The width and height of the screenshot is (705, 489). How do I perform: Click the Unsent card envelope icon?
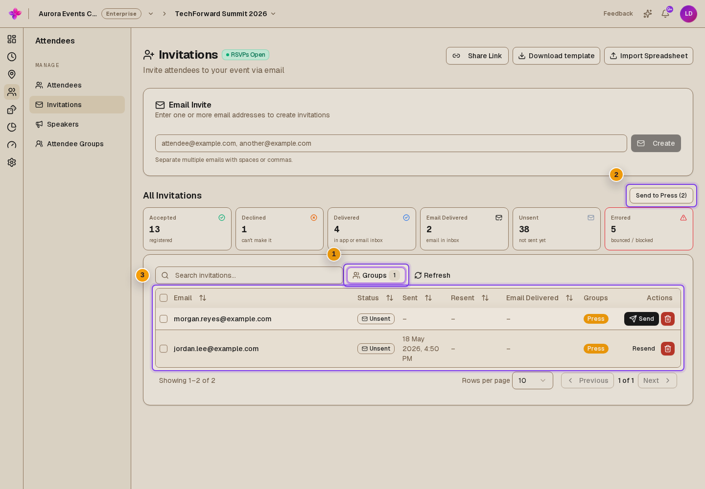pos(591,218)
